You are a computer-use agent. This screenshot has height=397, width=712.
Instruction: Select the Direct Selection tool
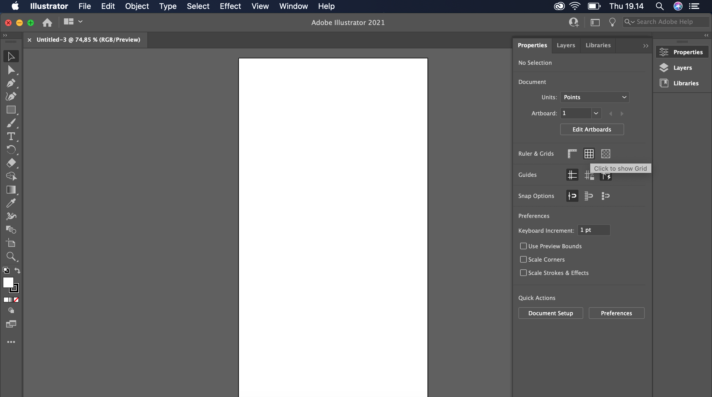[x=11, y=70]
